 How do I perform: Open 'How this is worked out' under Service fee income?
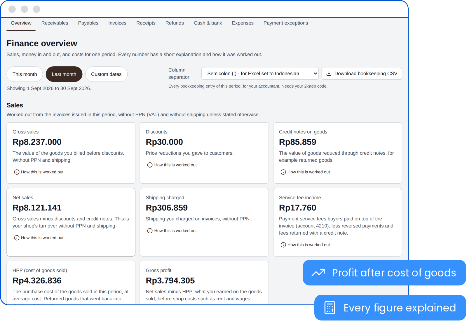(x=305, y=245)
